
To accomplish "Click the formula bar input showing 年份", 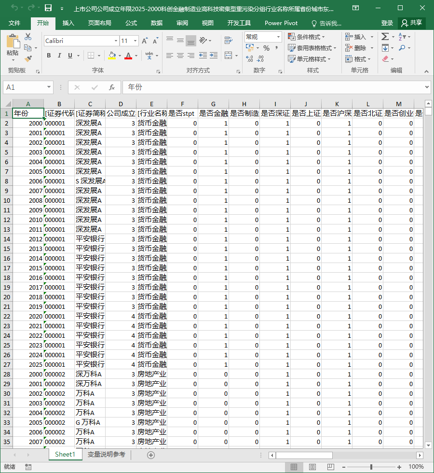I will (274, 87).
